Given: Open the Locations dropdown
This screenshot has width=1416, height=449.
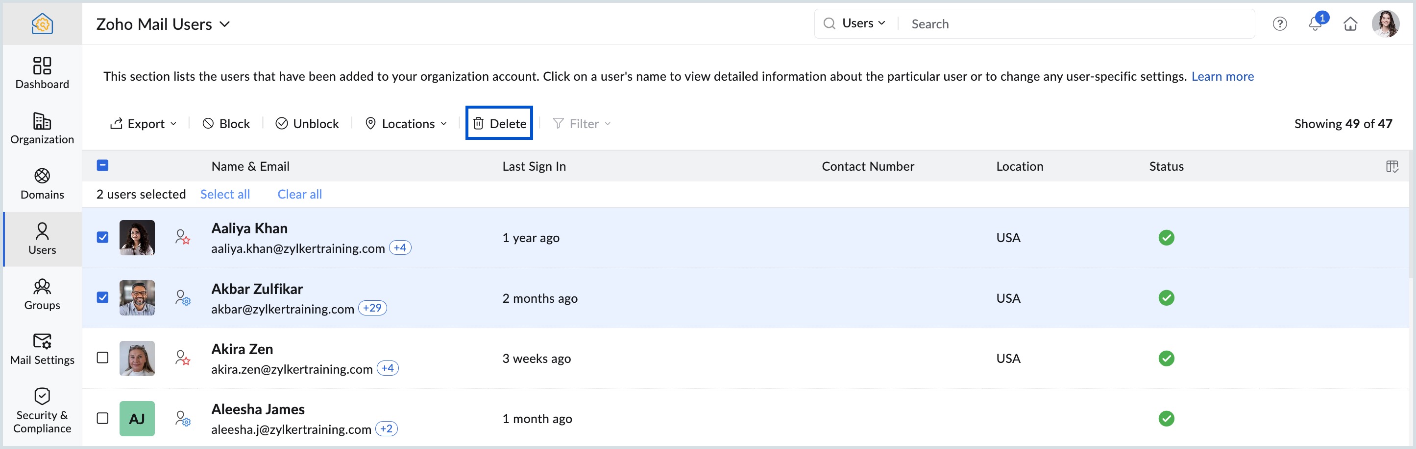Looking at the screenshot, I should (406, 124).
